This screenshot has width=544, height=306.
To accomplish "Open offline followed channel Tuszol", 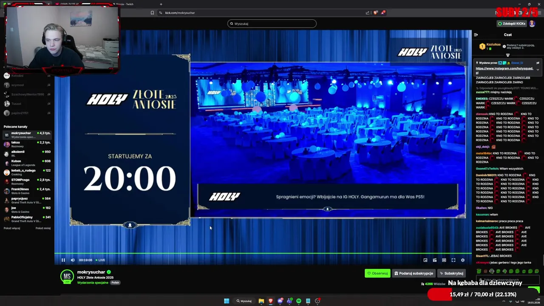I will click(26, 104).
